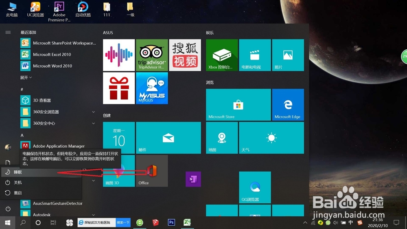Open the 启动优酷 desktop shortcut
407x229 pixels.
83,9
